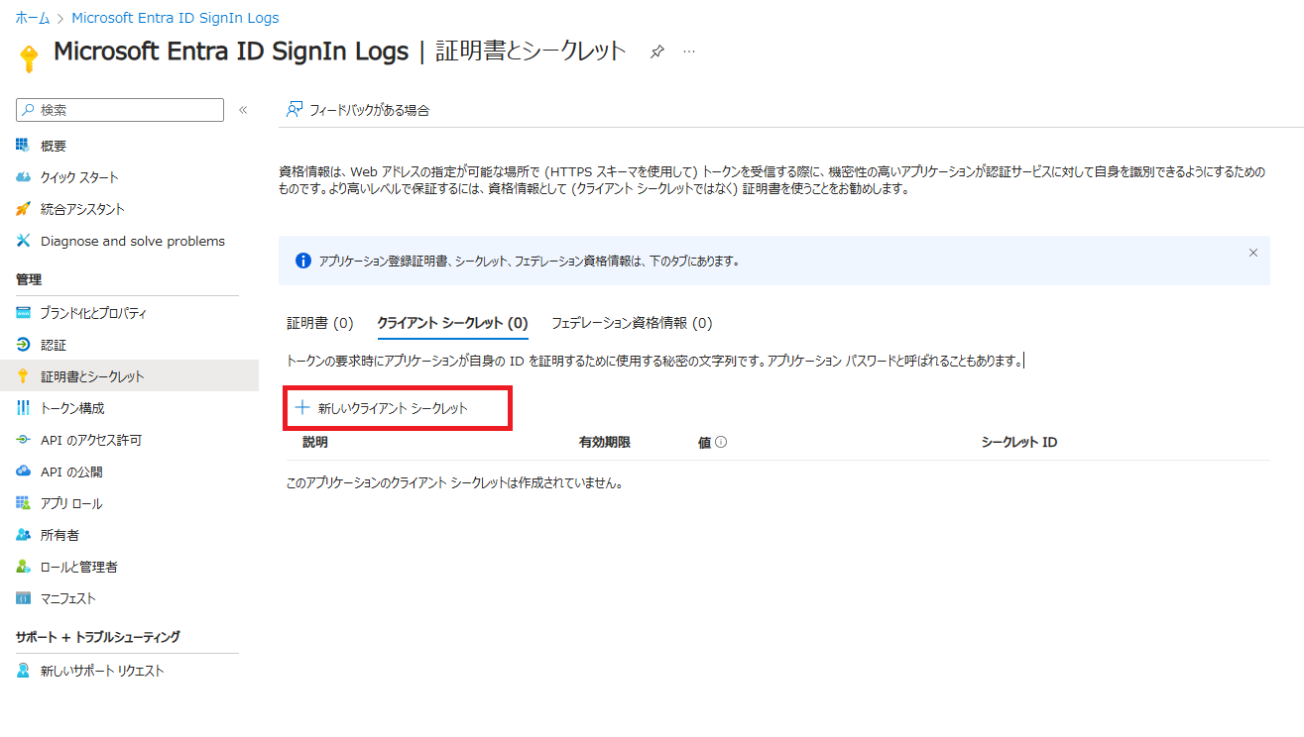Click the plus icon for new client secret
This screenshot has height=737, width=1304.
click(x=302, y=407)
